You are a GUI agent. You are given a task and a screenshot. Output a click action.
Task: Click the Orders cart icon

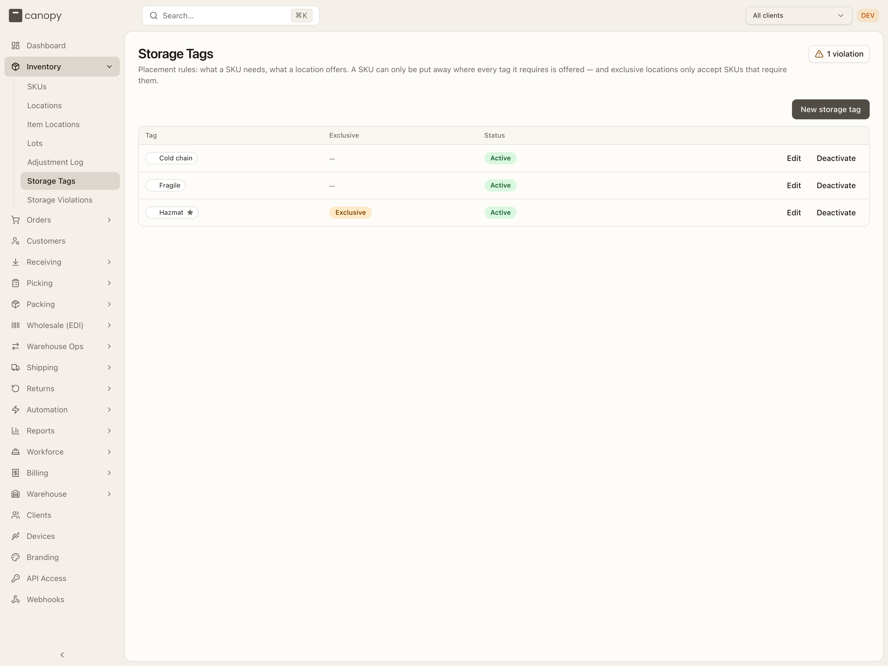[15, 220]
